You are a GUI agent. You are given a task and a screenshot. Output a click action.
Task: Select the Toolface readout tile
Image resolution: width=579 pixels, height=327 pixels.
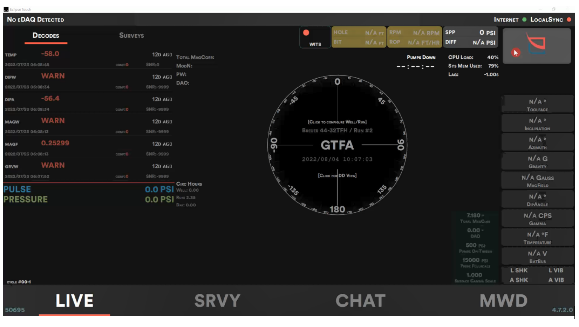point(537,105)
